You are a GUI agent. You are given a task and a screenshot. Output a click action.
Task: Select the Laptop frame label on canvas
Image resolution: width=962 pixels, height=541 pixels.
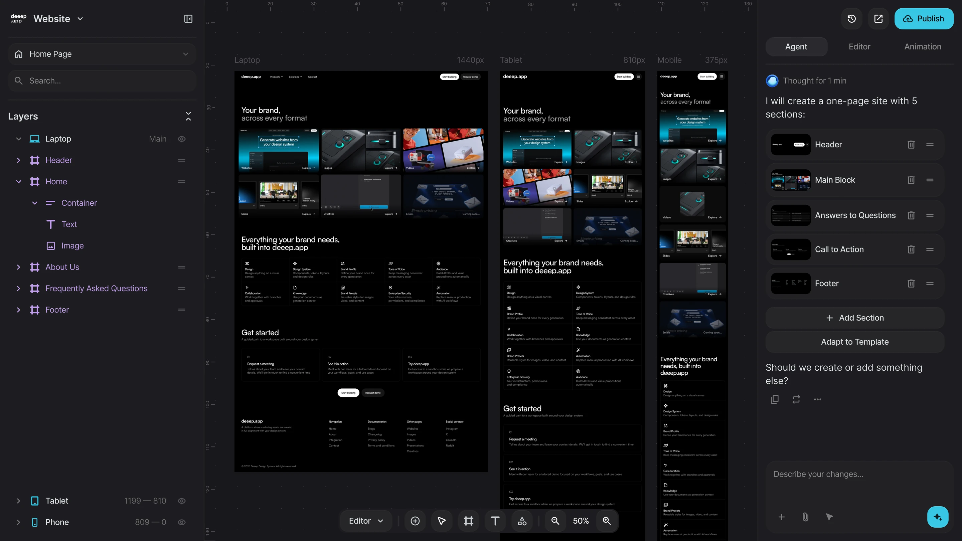[x=247, y=60]
